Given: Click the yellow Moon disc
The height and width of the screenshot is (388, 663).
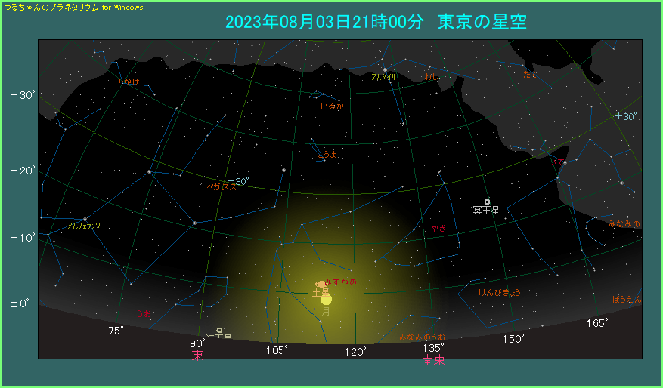Looking at the screenshot, I should 327,299.
